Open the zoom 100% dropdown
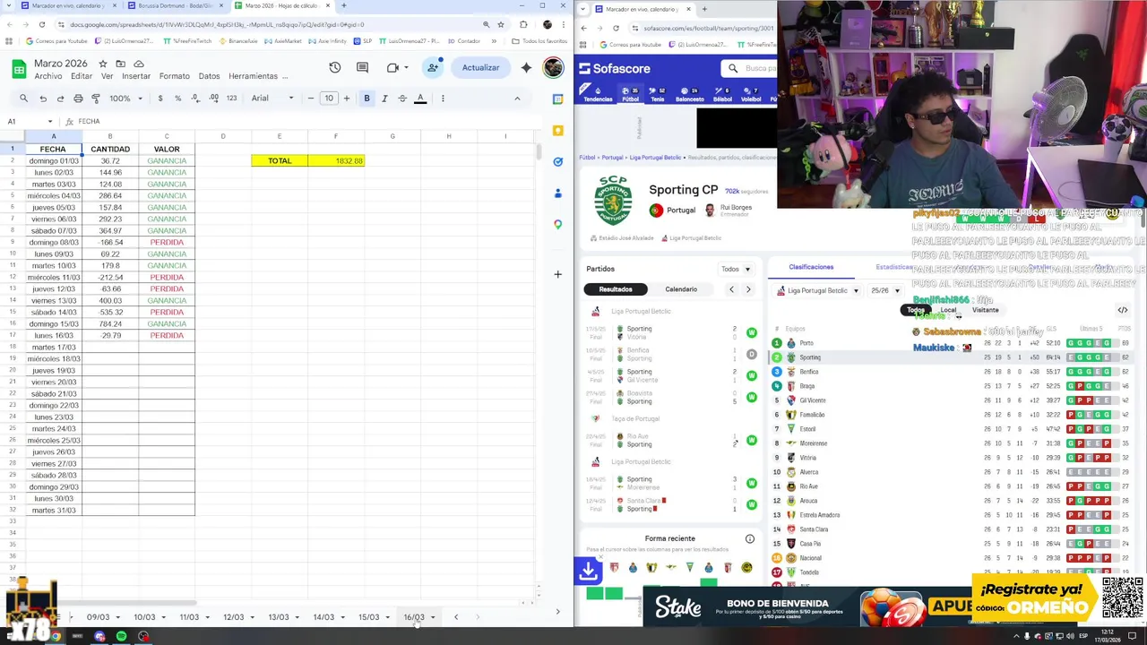This screenshot has height=645, width=1147. 125,99
